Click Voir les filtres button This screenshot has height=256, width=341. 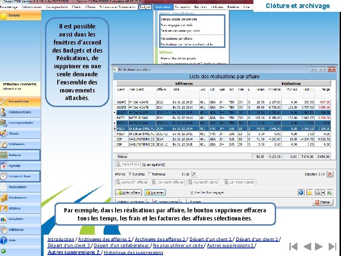coord(128,165)
